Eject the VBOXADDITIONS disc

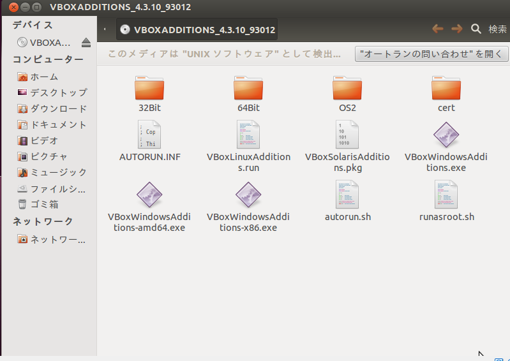coord(86,43)
